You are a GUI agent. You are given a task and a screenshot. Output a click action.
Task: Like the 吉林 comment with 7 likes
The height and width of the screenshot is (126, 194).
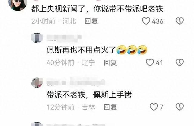point(154,107)
